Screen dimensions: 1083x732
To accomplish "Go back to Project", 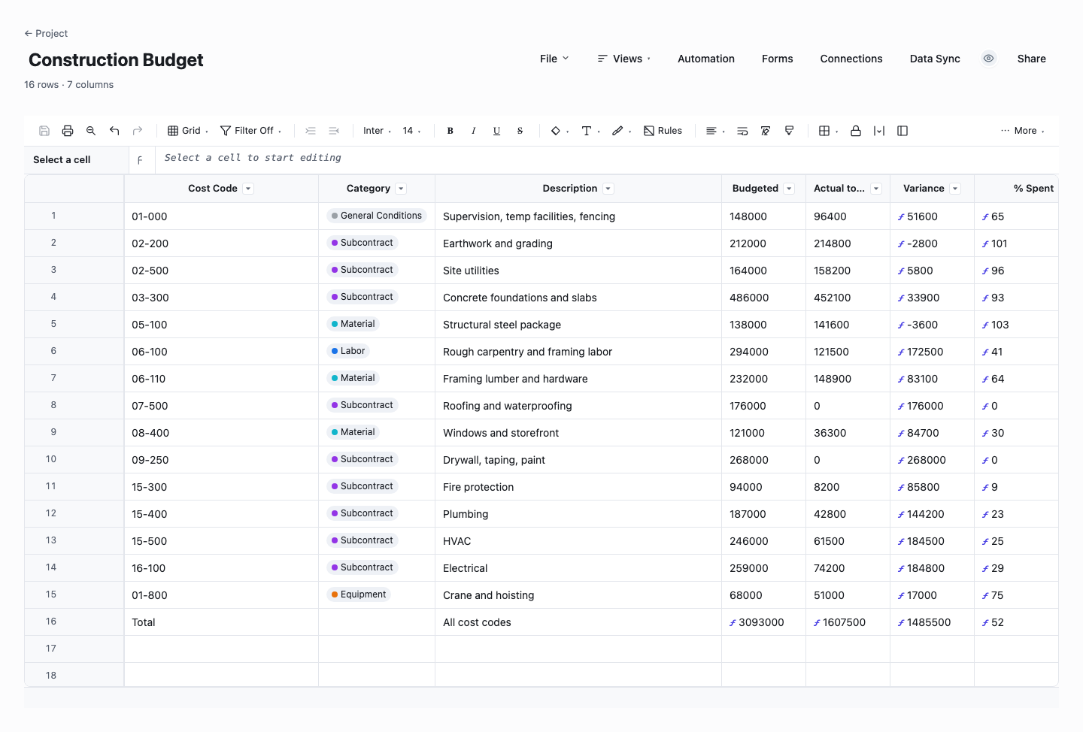I will click(x=46, y=33).
